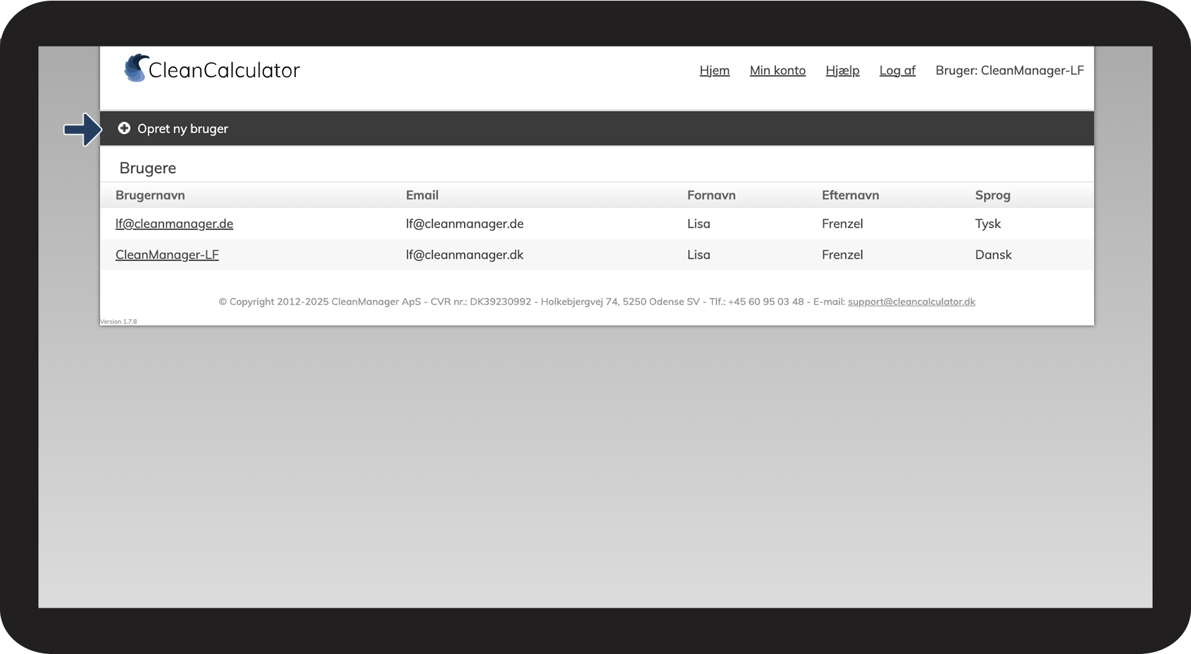Viewport: 1191px width, 654px height.
Task: Select the Dansk language cell
Action: [993, 255]
